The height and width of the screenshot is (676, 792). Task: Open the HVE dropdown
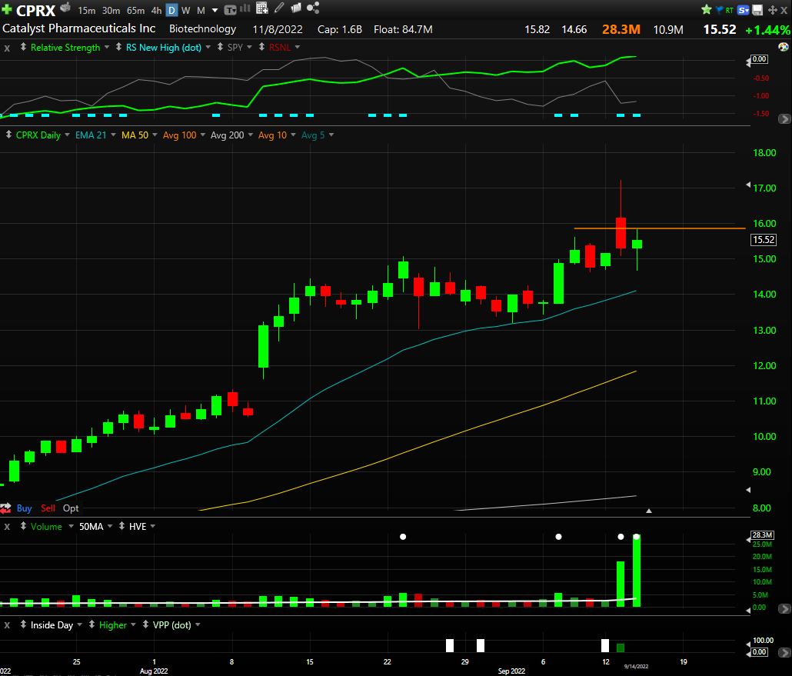coord(153,527)
